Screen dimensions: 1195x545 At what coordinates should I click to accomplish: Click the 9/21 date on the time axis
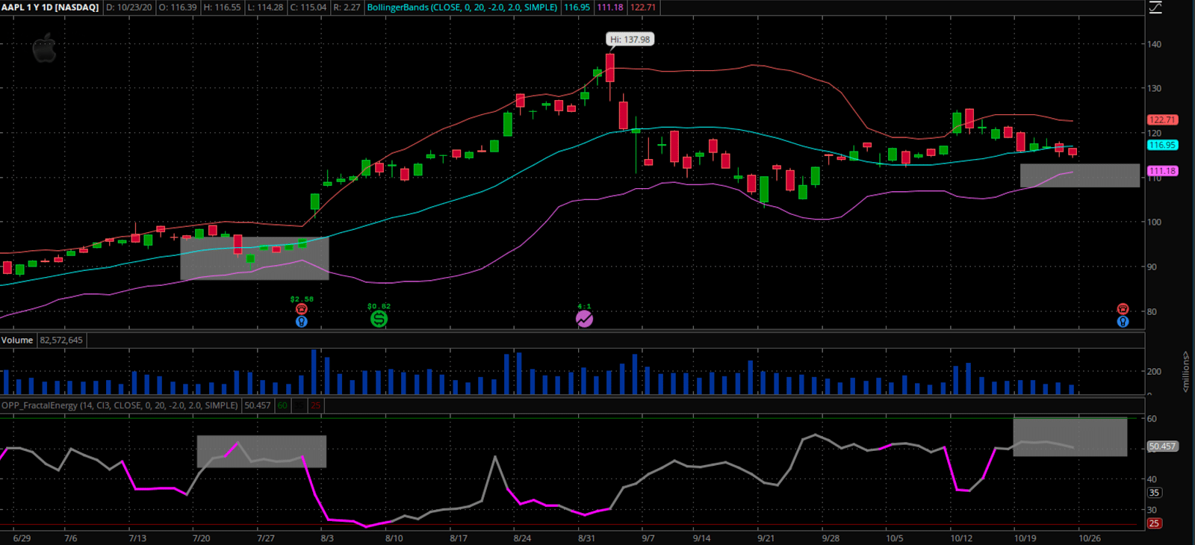(766, 538)
